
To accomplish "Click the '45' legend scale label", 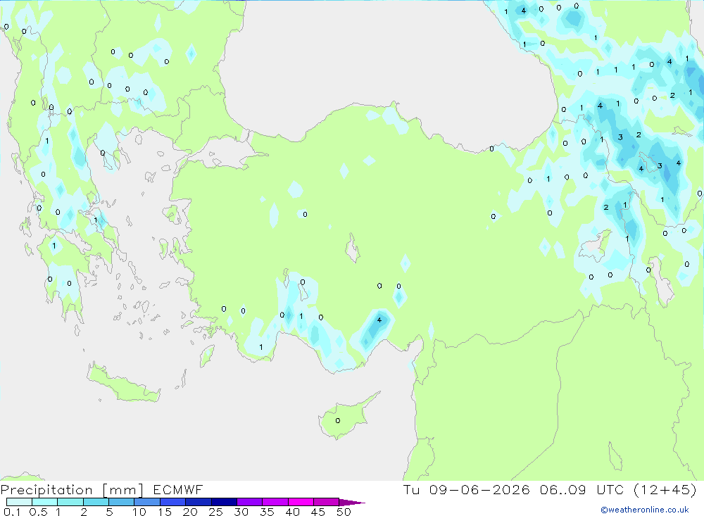I will (x=318, y=512).
